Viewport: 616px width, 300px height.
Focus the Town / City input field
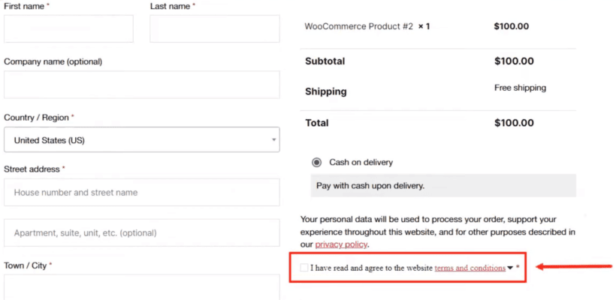coord(142,287)
